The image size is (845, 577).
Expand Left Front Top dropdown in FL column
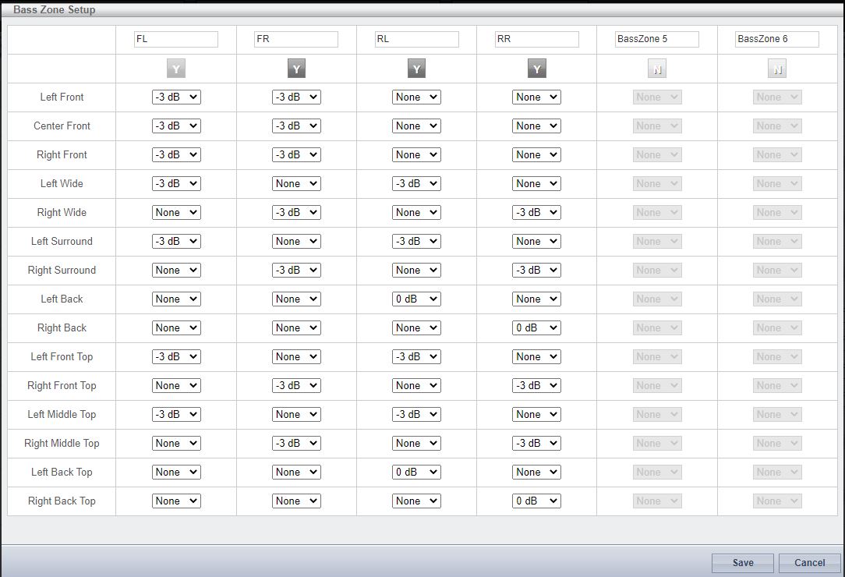[176, 357]
